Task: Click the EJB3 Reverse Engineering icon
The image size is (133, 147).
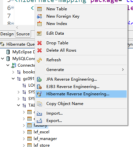Action: 39,87
